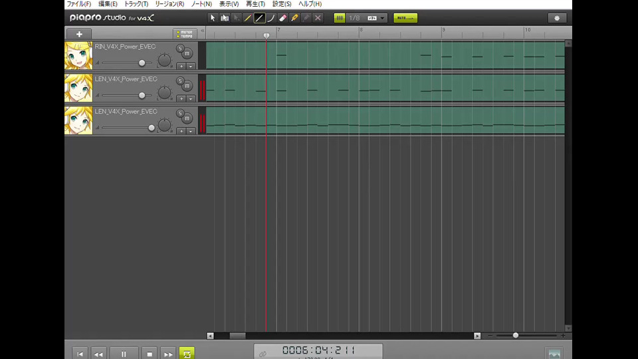The width and height of the screenshot is (638, 359).
Task: Stop playback with the stop button
Action: click(x=150, y=354)
